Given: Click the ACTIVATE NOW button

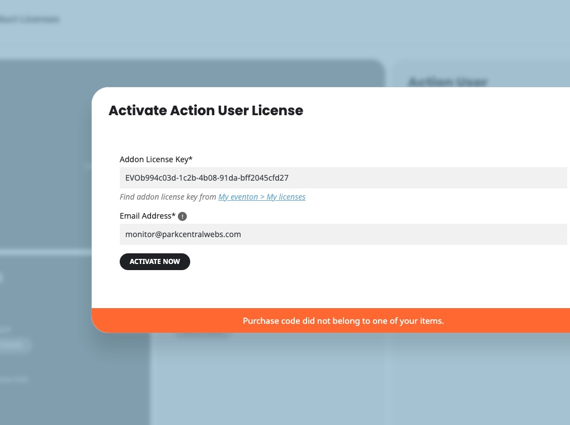Looking at the screenshot, I should [x=155, y=261].
